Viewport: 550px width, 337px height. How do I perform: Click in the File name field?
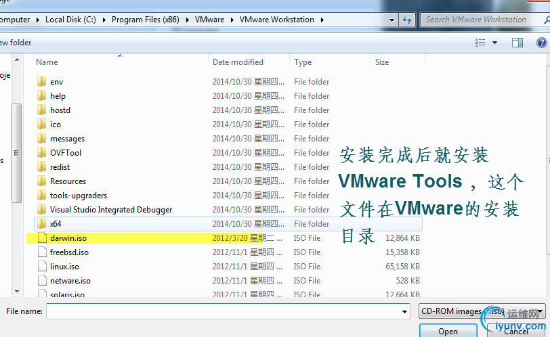pos(228,311)
